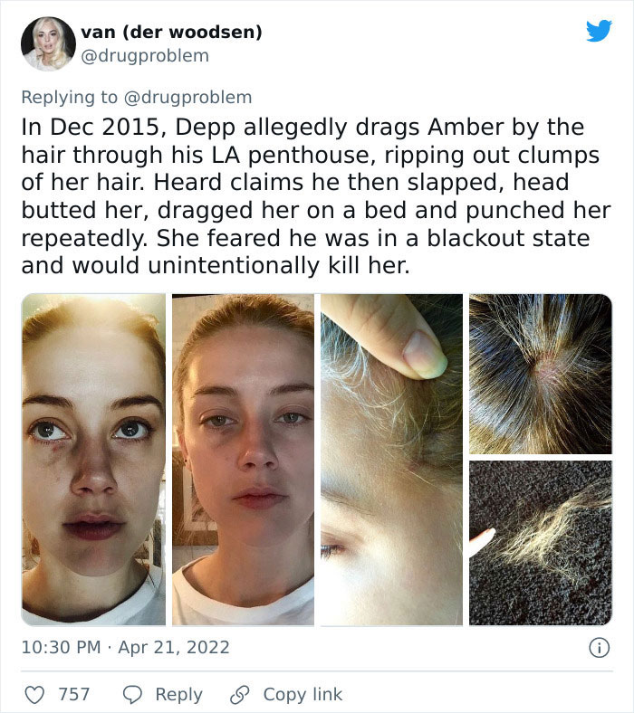Screen dimensions: 634x713
Task: Open the face photo with a picture frame behind
Action: pyautogui.click(x=243, y=460)
